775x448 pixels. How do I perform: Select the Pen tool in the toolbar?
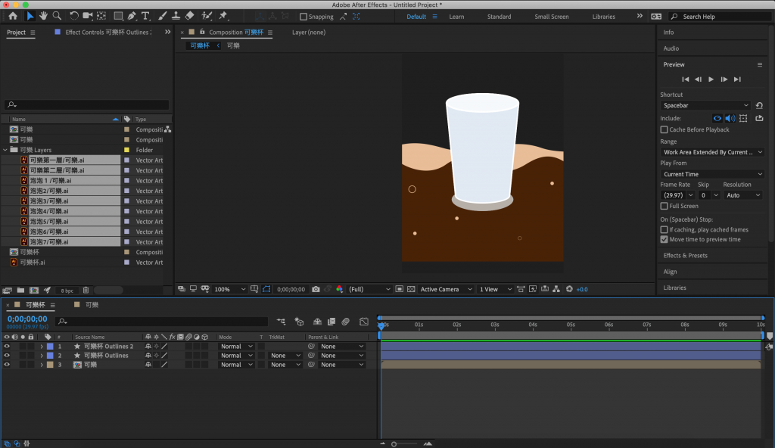click(x=132, y=16)
